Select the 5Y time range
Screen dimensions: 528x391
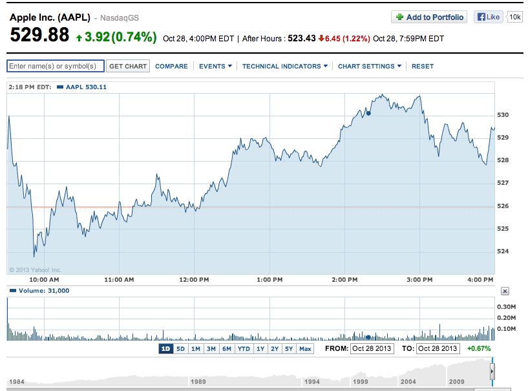point(289,349)
